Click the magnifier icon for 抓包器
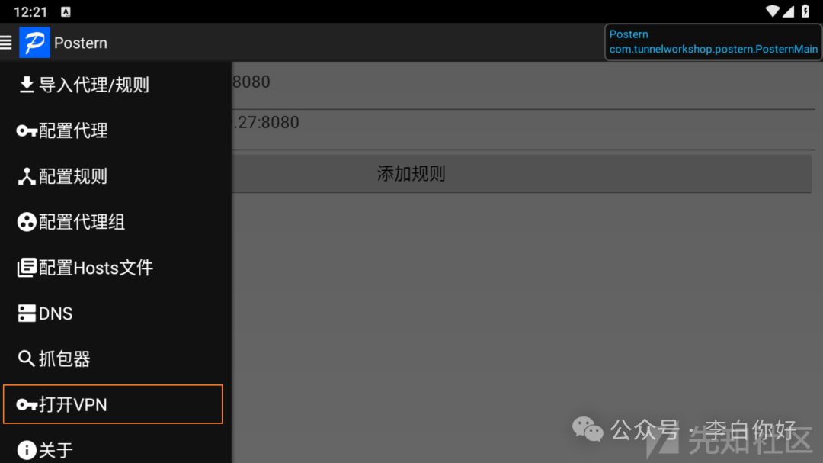This screenshot has height=463, width=823. [26, 359]
